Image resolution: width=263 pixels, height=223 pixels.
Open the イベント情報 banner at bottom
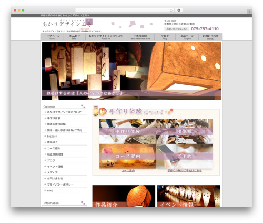tap(189, 196)
